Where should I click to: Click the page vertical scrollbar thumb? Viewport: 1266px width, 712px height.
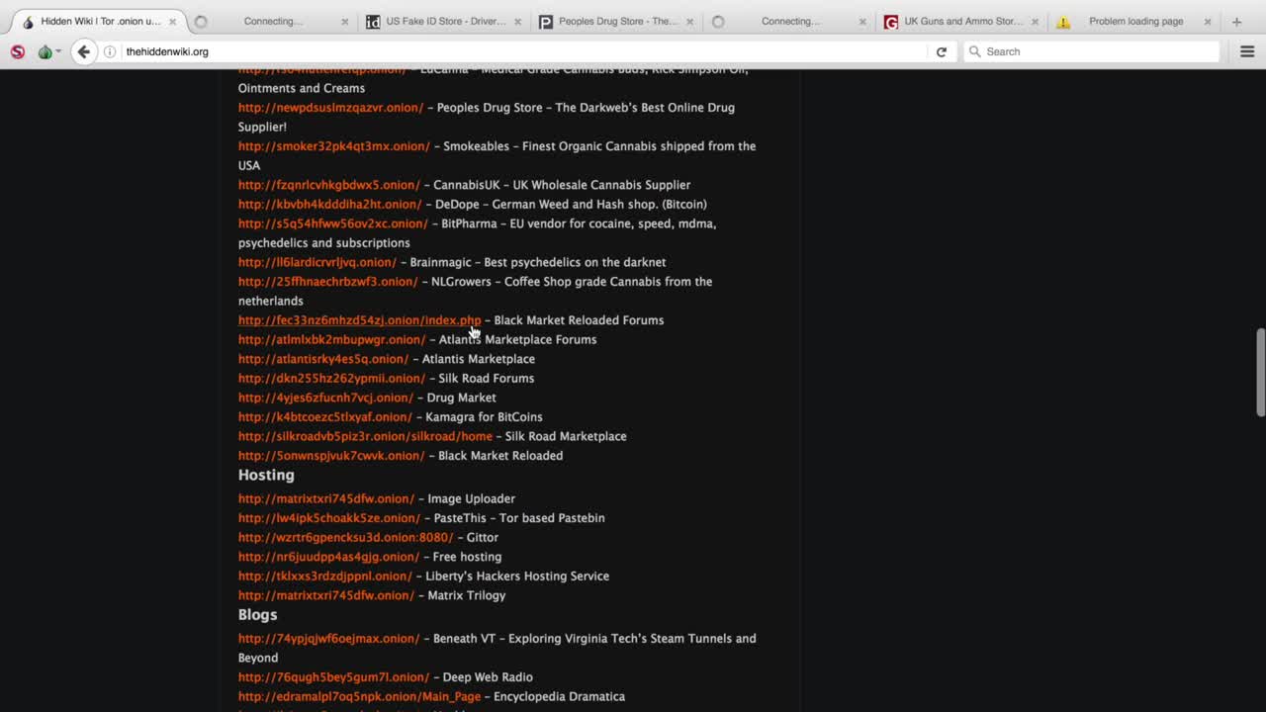point(1260,372)
